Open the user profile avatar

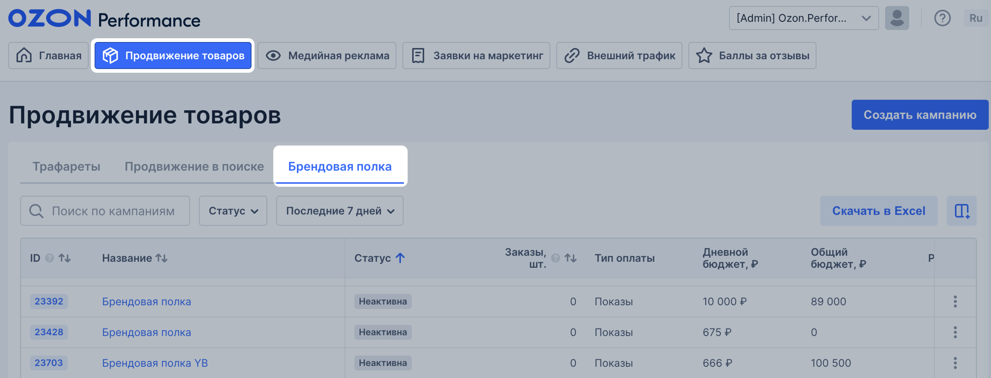coord(897,18)
